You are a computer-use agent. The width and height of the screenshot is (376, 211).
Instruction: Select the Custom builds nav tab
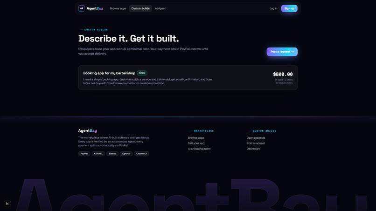click(140, 8)
